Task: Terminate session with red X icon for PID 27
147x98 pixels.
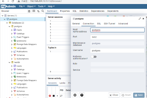Action: pyautogui.click(x=50, y=96)
